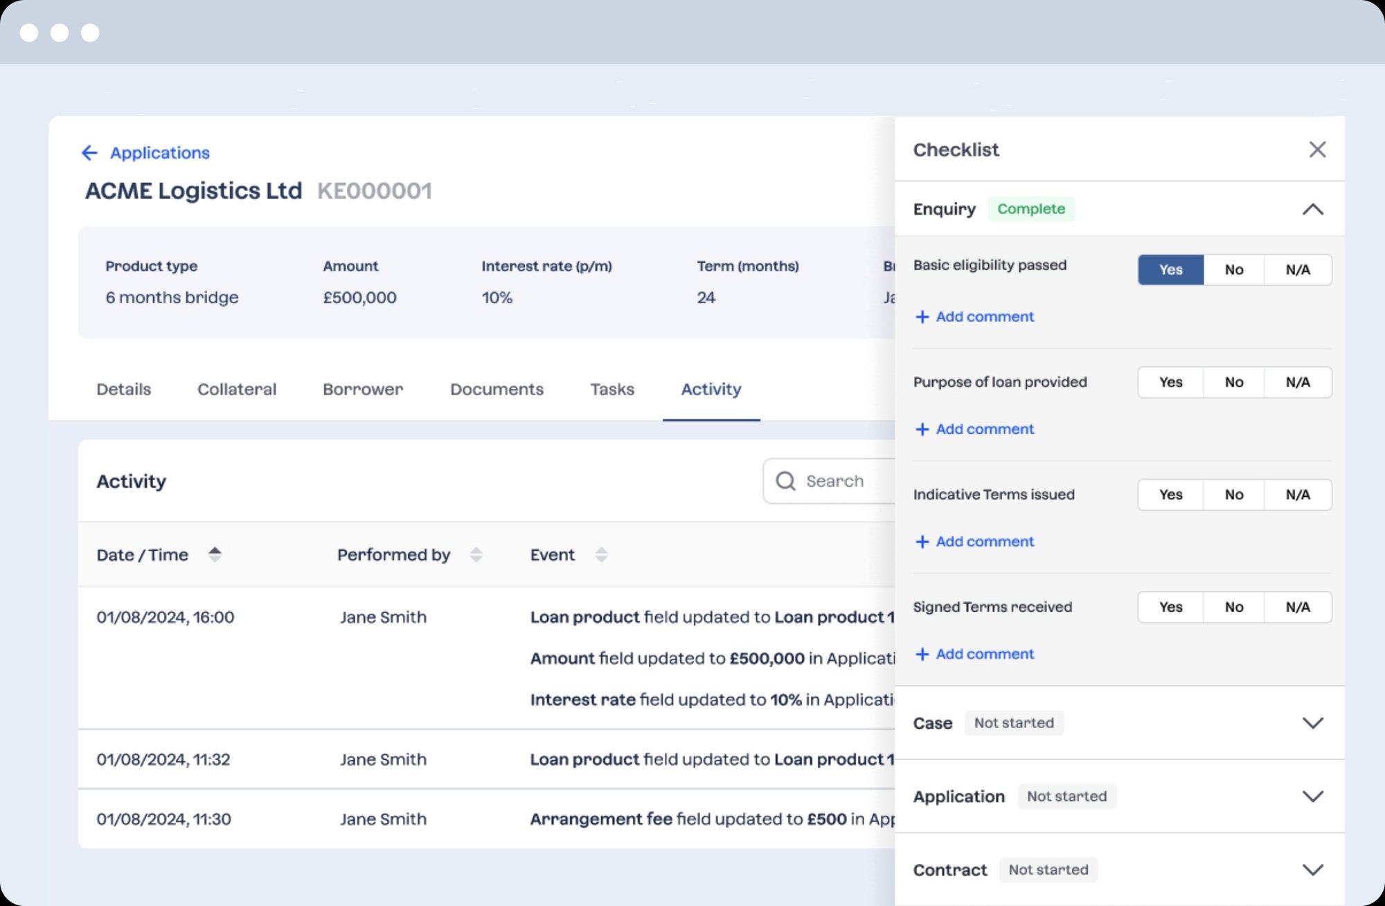Select N/A for Purpose of loan provided
Screen dimensions: 1385x906
point(1298,382)
